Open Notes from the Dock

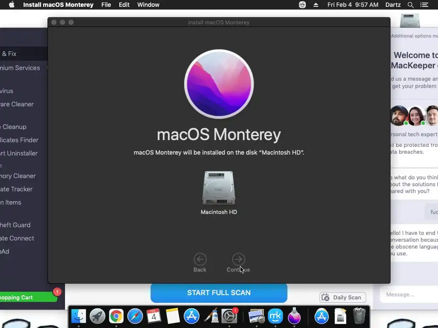tap(173, 316)
